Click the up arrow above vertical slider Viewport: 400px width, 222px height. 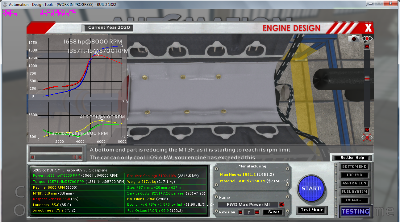pyautogui.click(x=367, y=47)
